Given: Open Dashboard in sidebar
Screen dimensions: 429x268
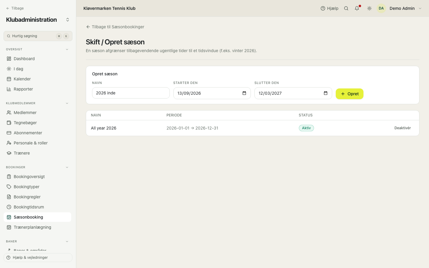Looking at the screenshot, I should 37,59.
